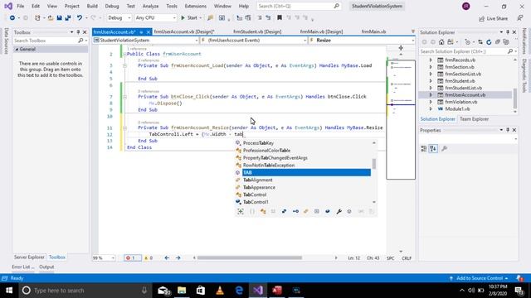The image size is (531, 298).
Task: Collapse the frmUserAccount_Resize sub region
Action: point(124,127)
